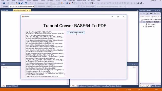
Task: Click Convert base64 to PDF button
Action: [76, 33]
